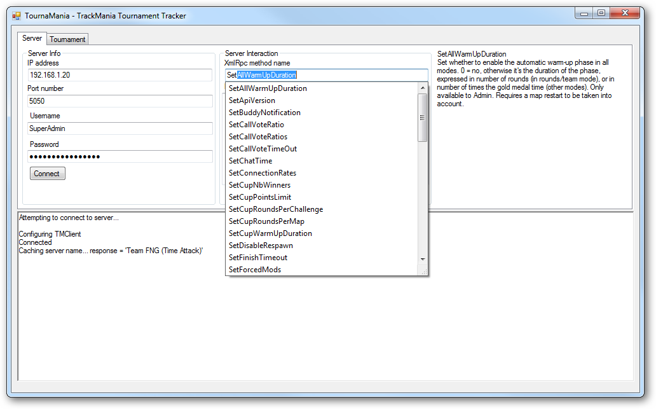Viewport: 656px width, 409px height.
Task: Click the autocomplete list scrollbar thumb
Action: [x=422, y=118]
